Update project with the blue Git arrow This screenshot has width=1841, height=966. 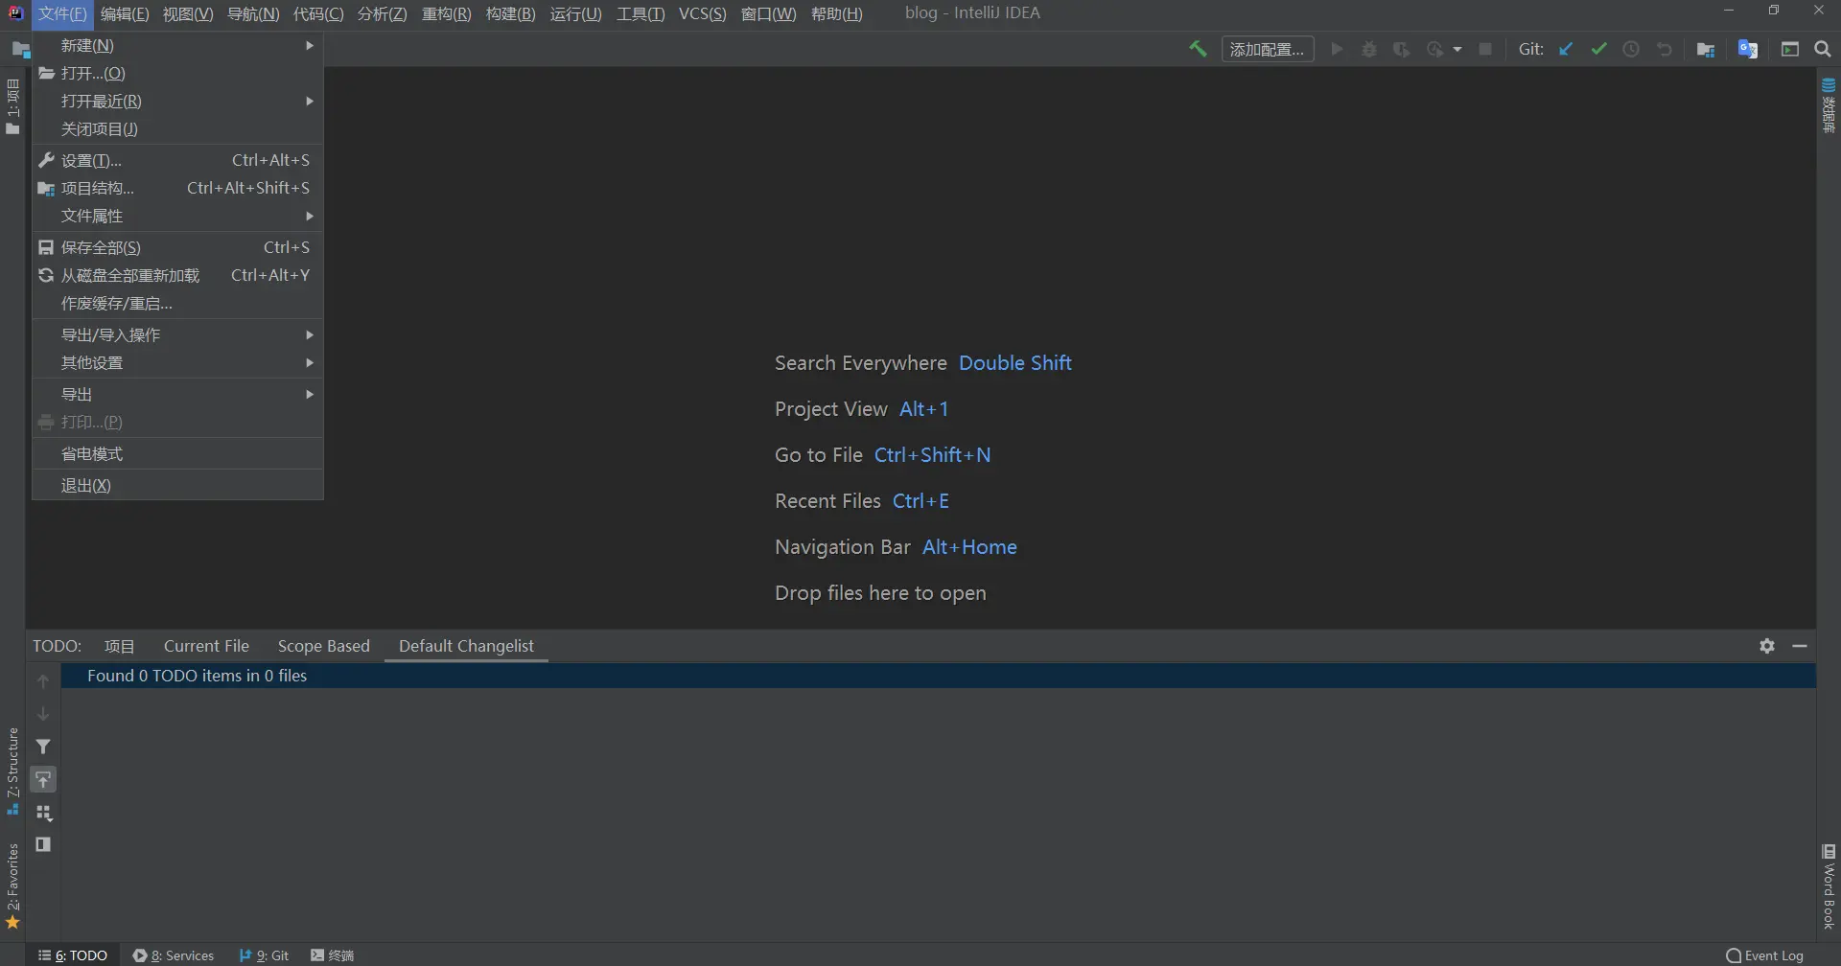point(1566,49)
